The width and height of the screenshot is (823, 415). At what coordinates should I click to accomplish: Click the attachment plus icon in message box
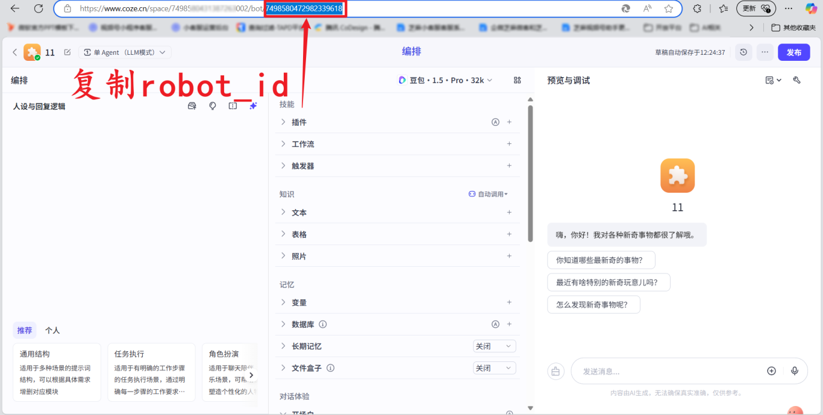(x=771, y=371)
